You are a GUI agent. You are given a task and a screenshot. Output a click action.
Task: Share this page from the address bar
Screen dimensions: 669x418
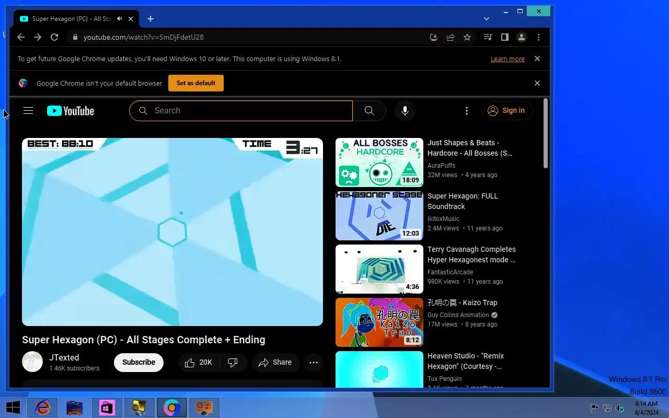451,37
